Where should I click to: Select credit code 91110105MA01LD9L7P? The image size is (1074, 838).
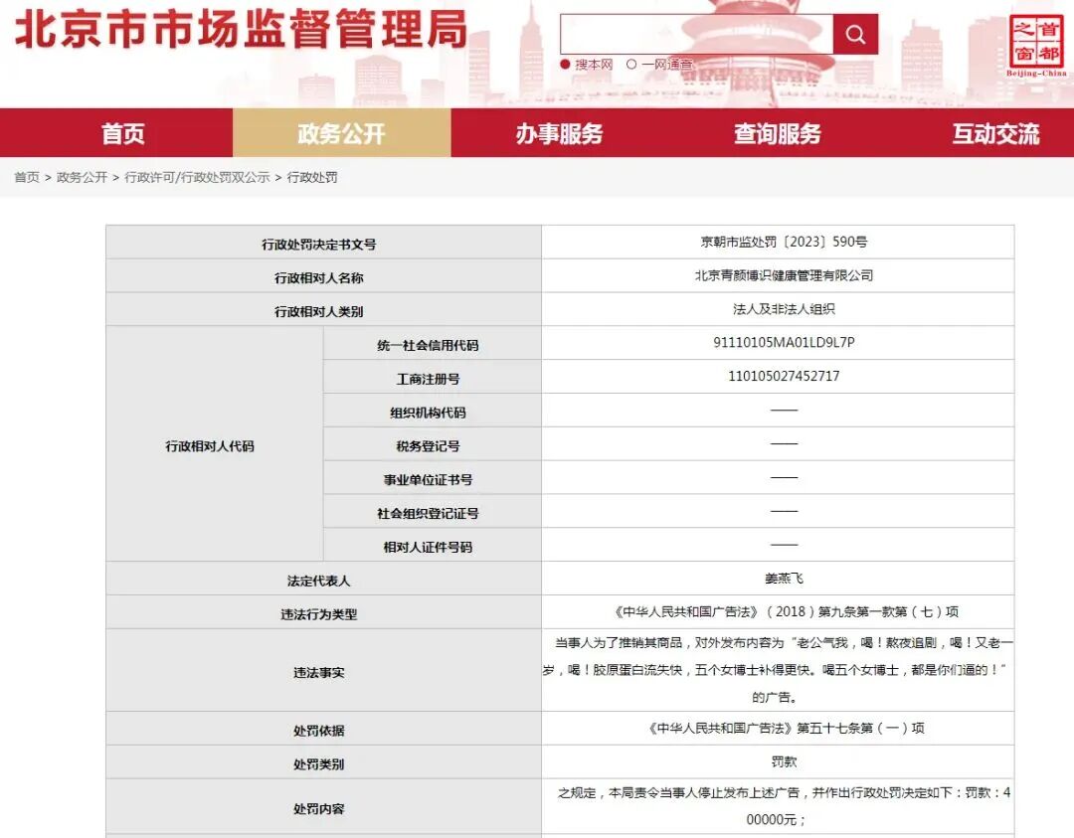click(x=785, y=342)
